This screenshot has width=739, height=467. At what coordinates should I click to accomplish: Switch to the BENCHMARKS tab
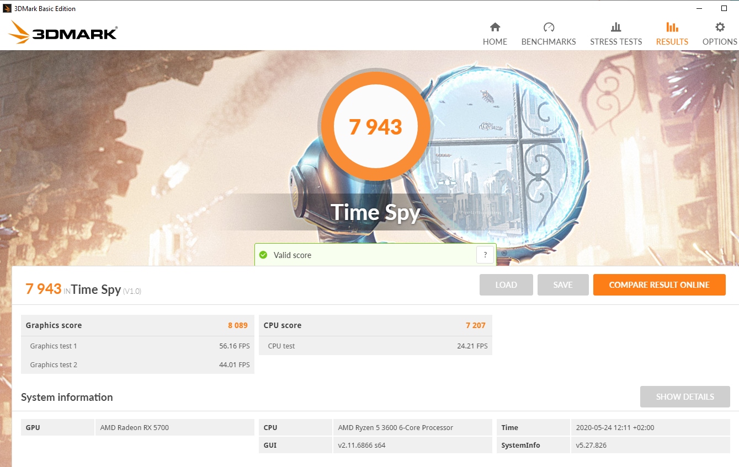[548, 41]
